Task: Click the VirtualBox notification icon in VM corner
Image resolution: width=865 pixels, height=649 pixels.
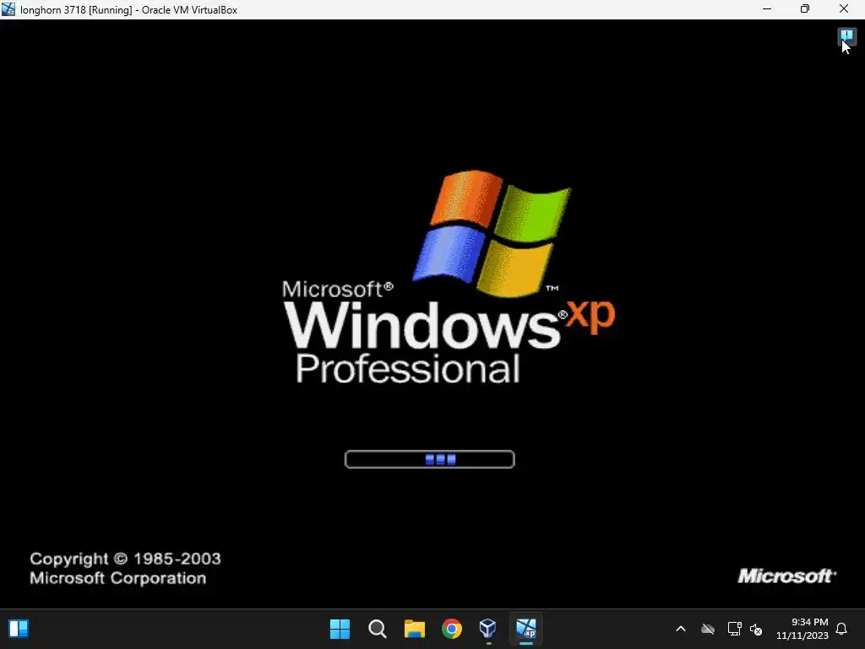Action: (x=846, y=36)
